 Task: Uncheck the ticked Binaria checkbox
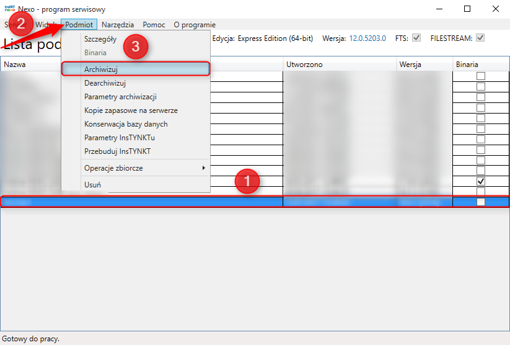coord(480,181)
